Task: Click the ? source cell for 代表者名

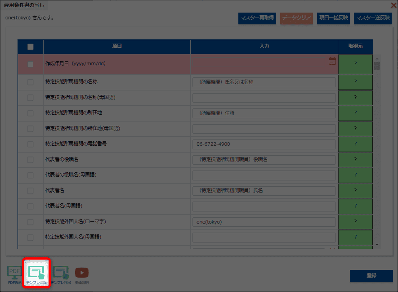Action: 355,191
